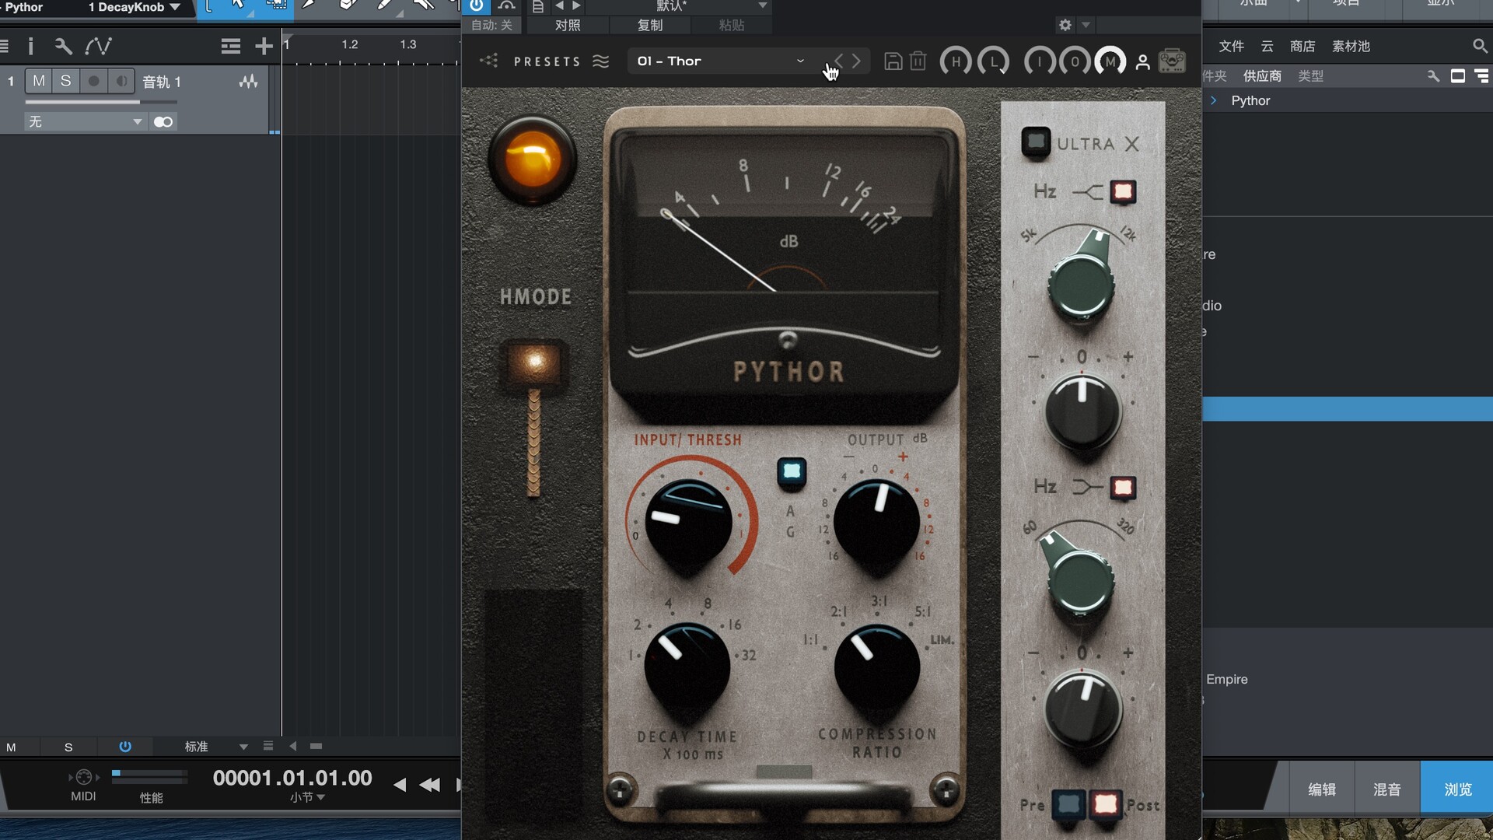
Task: Click the 60-320 green frequency knob
Action: pos(1082,579)
